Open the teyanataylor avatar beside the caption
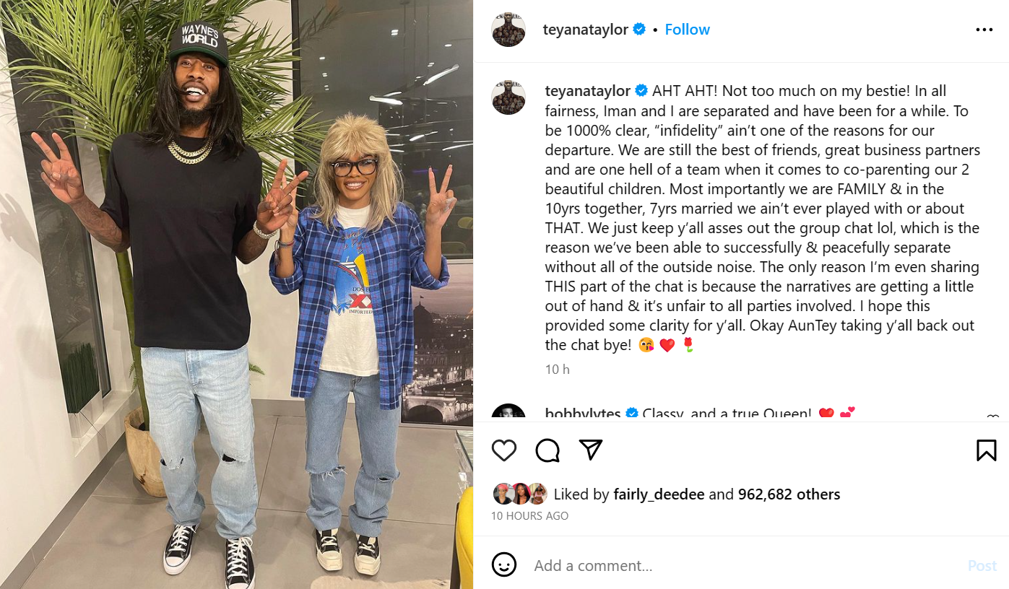This screenshot has height=589, width=1009. (508, 97)
